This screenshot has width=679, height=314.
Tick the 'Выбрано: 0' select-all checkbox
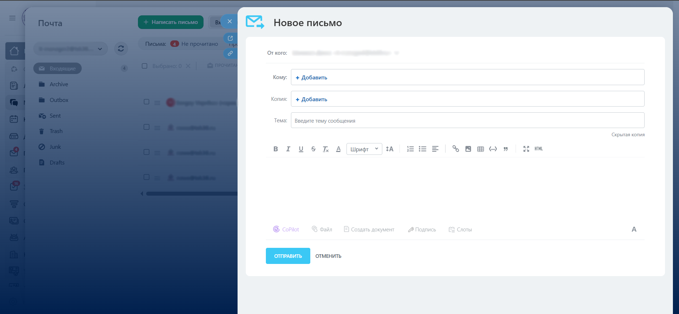(145, 66)
